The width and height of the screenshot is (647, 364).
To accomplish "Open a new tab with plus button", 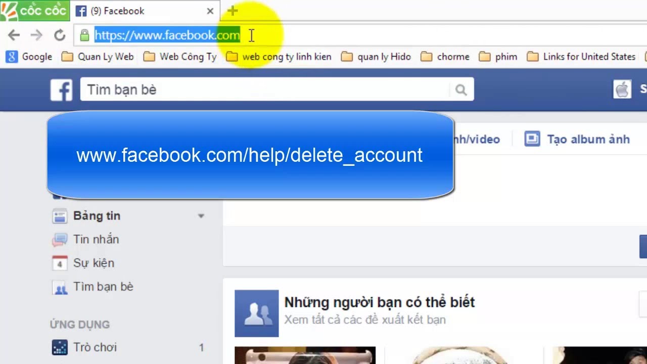I will click(x=232, y=11).
